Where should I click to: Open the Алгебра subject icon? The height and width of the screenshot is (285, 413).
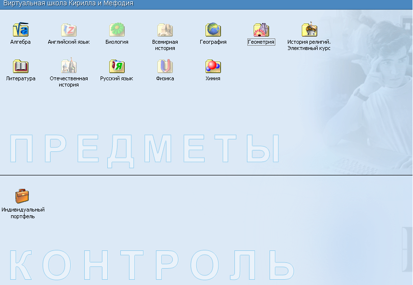click(x=21, y=30)
